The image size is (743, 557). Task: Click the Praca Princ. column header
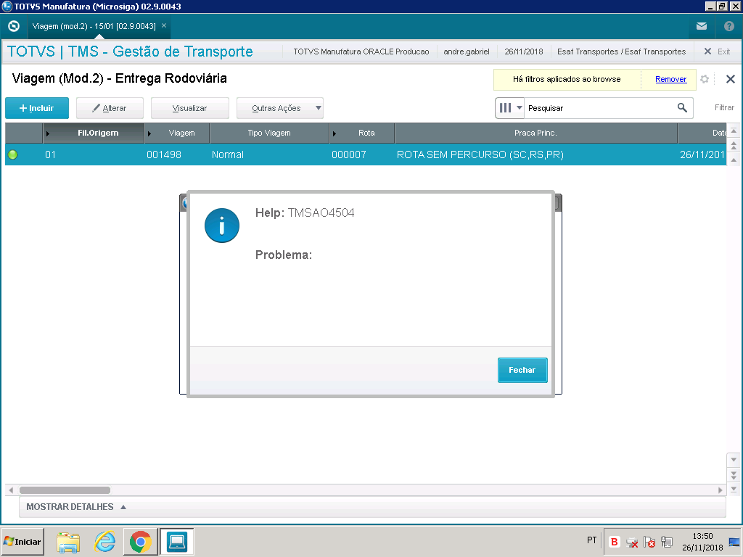coord(535,133)
